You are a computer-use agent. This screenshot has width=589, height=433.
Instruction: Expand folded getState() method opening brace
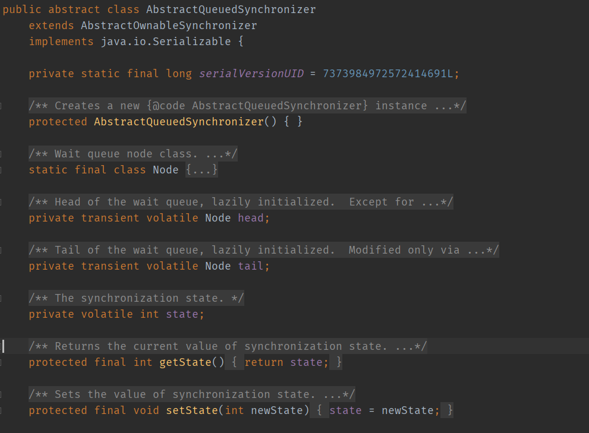click(234, 362)
